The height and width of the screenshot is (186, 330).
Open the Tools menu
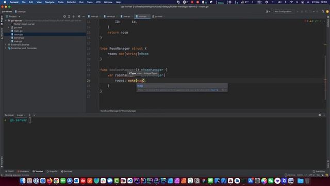click(90, 2)
